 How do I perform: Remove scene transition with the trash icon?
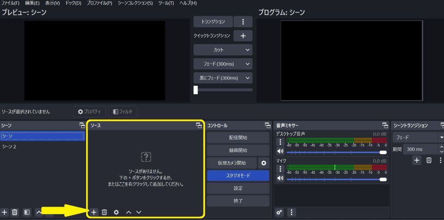[429, 160]
